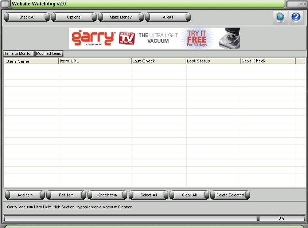Open the globe website icon
The height and width of the screenshot is (228, 308).
[x=280, y=17]
